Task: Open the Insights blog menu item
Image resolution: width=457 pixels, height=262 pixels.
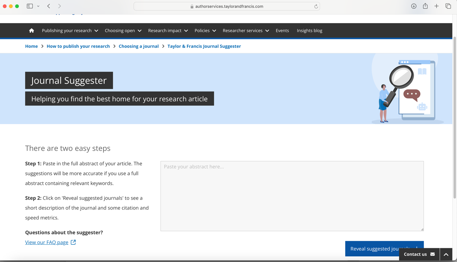Action: (309, 30)
